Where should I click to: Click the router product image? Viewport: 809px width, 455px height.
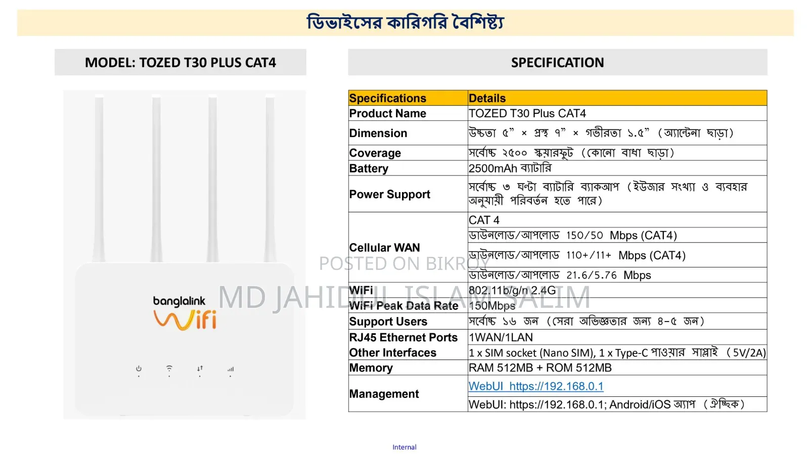click(185, 255)
